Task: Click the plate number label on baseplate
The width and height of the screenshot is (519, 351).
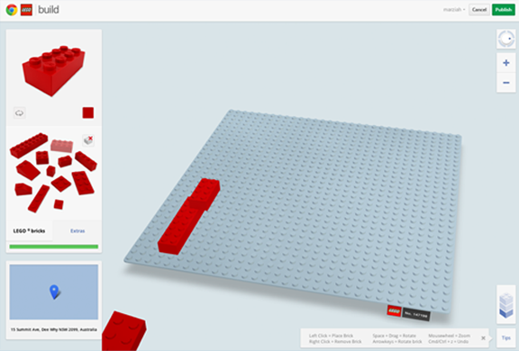Action: 416,315
